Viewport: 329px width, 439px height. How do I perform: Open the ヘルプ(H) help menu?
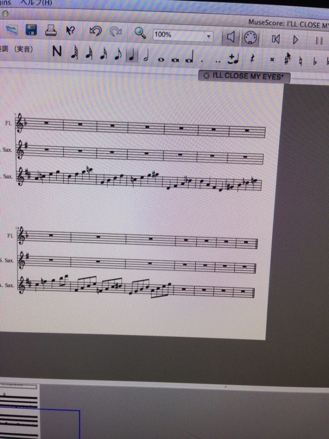36,3
